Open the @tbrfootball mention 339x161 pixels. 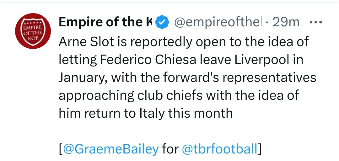click(220, 149)
